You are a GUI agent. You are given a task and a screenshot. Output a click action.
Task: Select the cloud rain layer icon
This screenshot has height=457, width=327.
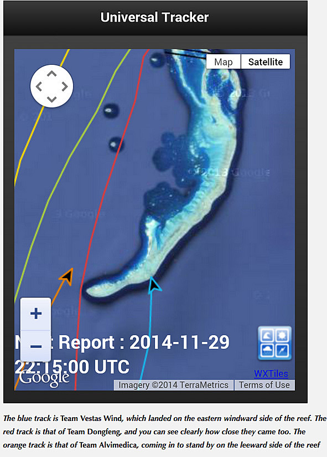pyautogui.click(x=267, y=350)
